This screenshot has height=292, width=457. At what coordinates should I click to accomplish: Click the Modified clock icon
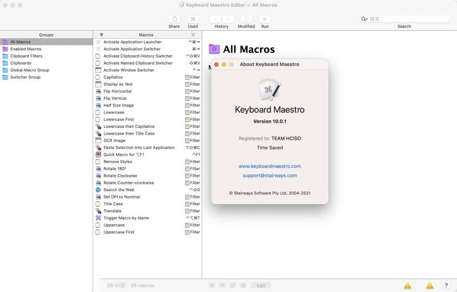coord(246,19)
